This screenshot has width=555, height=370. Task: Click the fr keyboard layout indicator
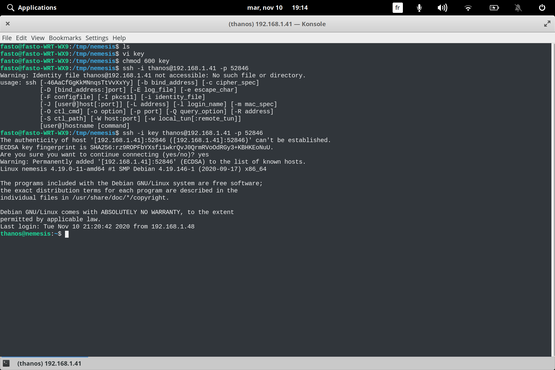click(397, 8)
